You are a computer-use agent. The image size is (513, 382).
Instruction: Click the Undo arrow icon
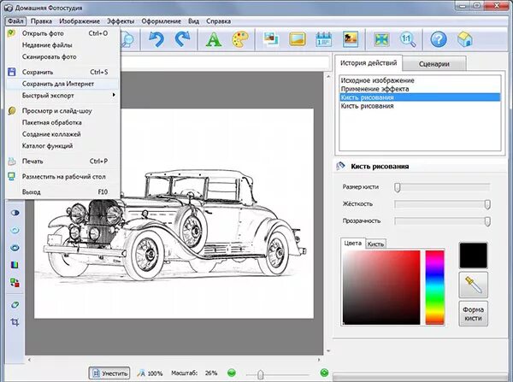156,39
